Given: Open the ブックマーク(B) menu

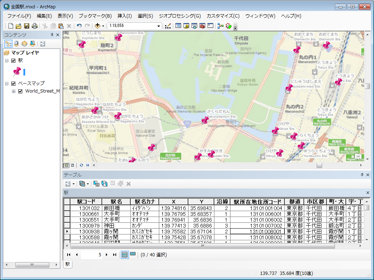Looking at the screenshot, I should pyautogui.click(x=95, y=16).
